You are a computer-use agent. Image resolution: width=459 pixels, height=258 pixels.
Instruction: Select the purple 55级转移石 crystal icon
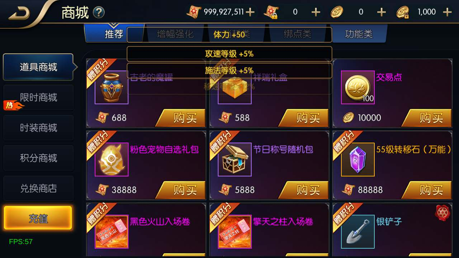(x=358, y=159)
